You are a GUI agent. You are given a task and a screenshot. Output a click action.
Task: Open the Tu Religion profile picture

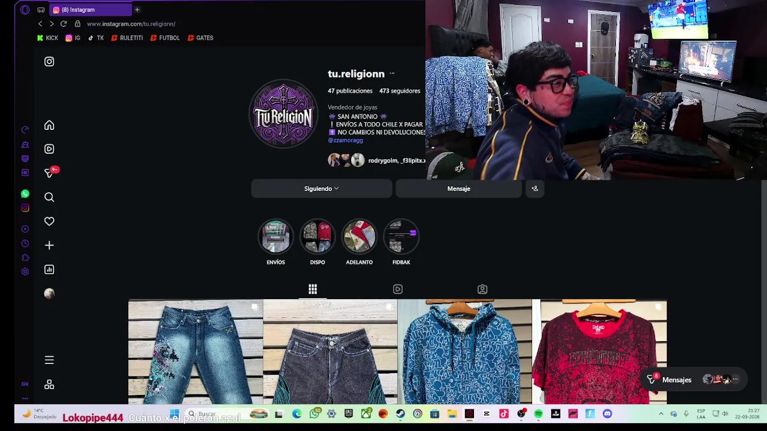283,114
